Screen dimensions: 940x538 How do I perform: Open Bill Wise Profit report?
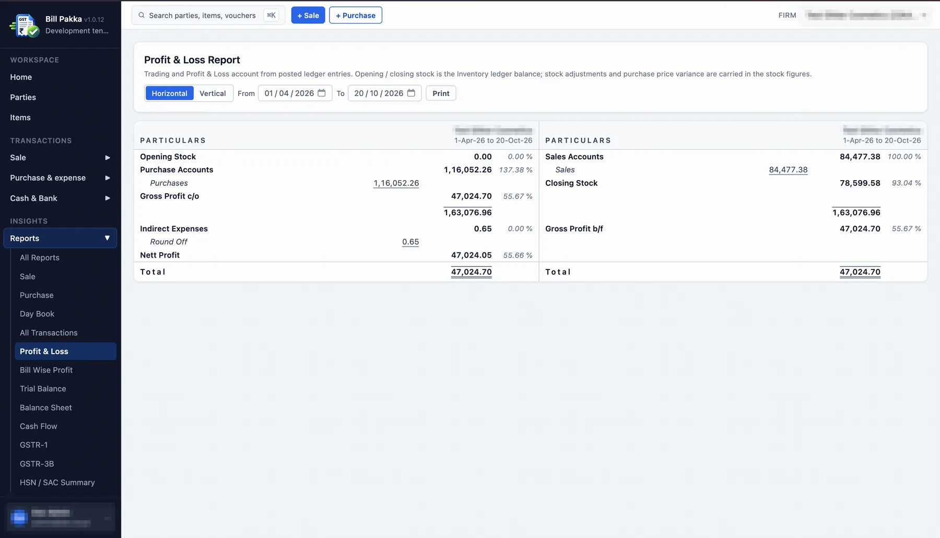click(65, 370)
